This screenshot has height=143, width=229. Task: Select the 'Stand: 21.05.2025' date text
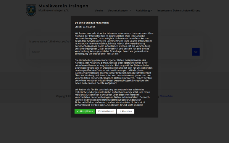click(85, 27)
